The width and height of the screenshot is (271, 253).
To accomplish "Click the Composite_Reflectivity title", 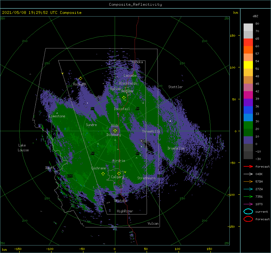I will [x=135, y=5].
